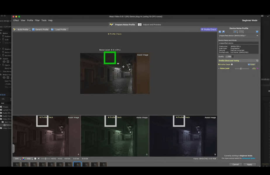Select the highlighted frame thumbnail in the filmstrip
Screen dimensions: 270x175
click(x=77, y=164)
